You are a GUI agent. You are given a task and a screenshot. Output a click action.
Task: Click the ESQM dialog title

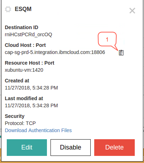click(x=23, y=9)
